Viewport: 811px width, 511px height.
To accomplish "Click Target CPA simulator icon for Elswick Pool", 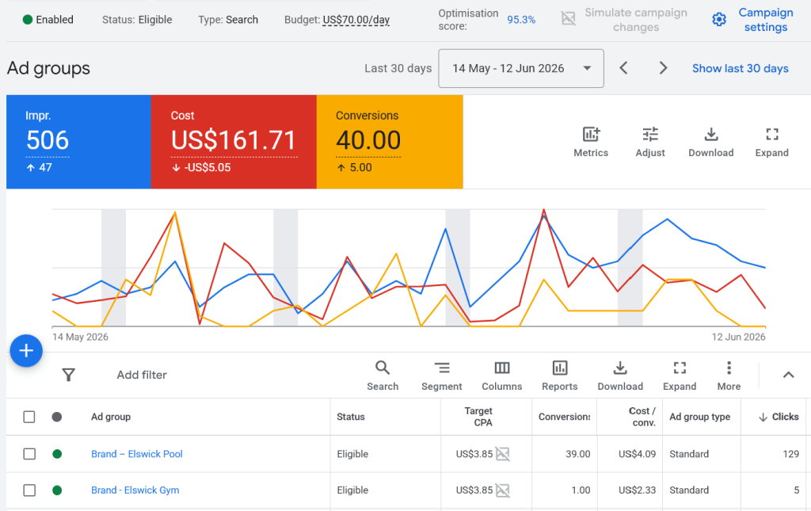I will coord(502,454).
